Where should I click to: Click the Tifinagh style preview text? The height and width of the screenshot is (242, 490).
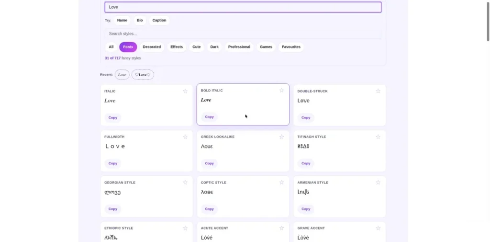303,146
